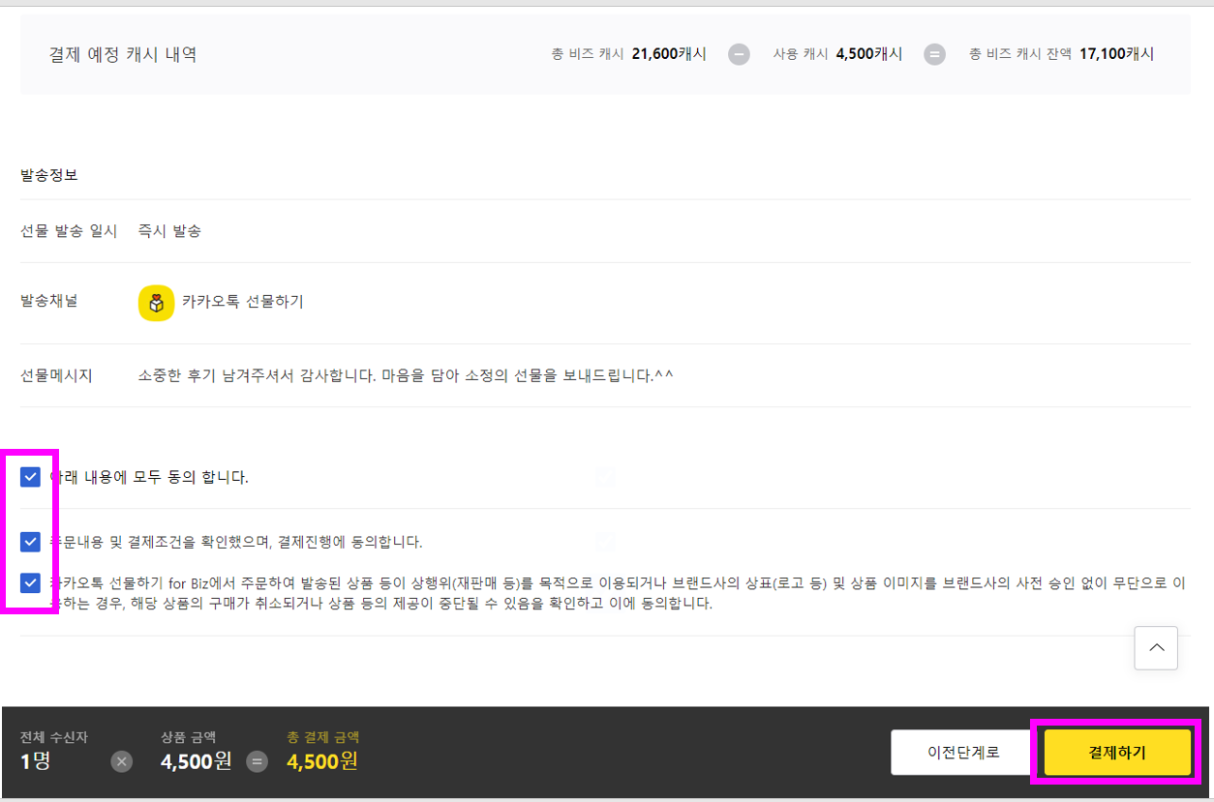The image size is (1214, 802).
Task: Click the 선물메시지 label
Action: (56, 375)
